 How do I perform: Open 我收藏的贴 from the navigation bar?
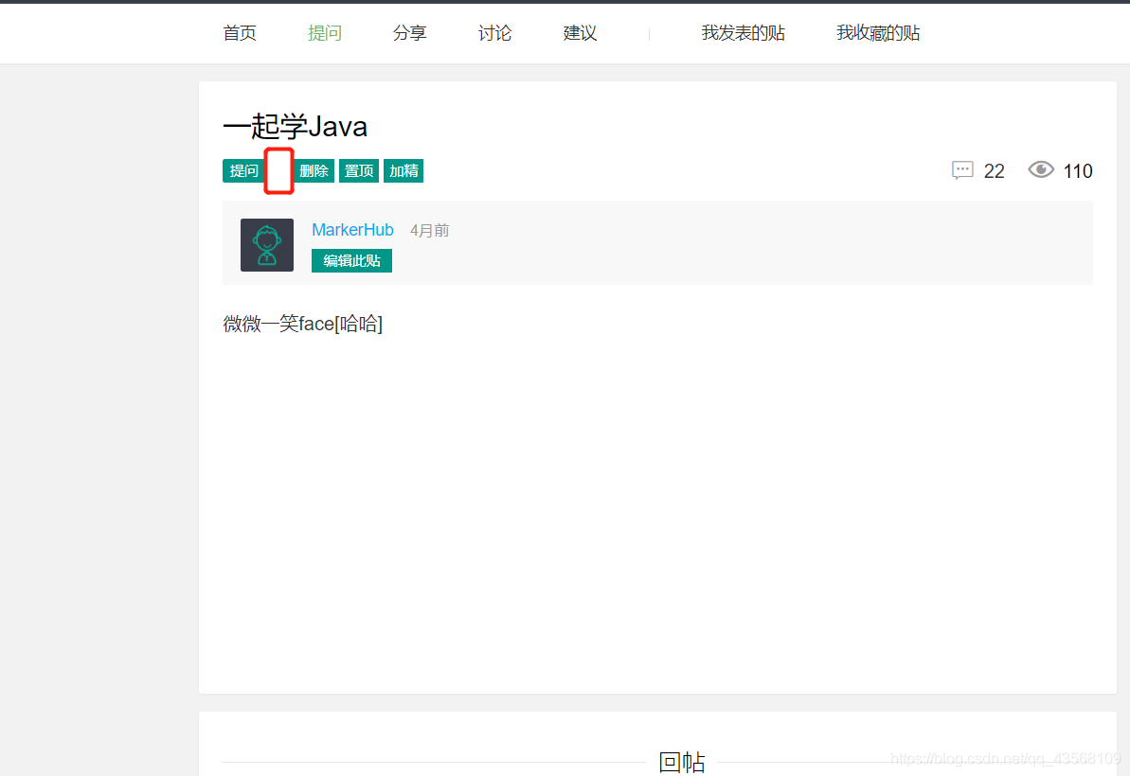click(878, 32)
